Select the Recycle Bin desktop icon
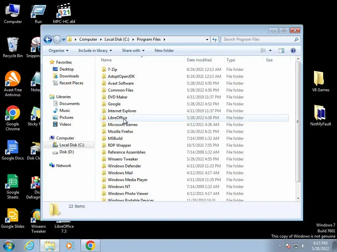 point(13,48)
